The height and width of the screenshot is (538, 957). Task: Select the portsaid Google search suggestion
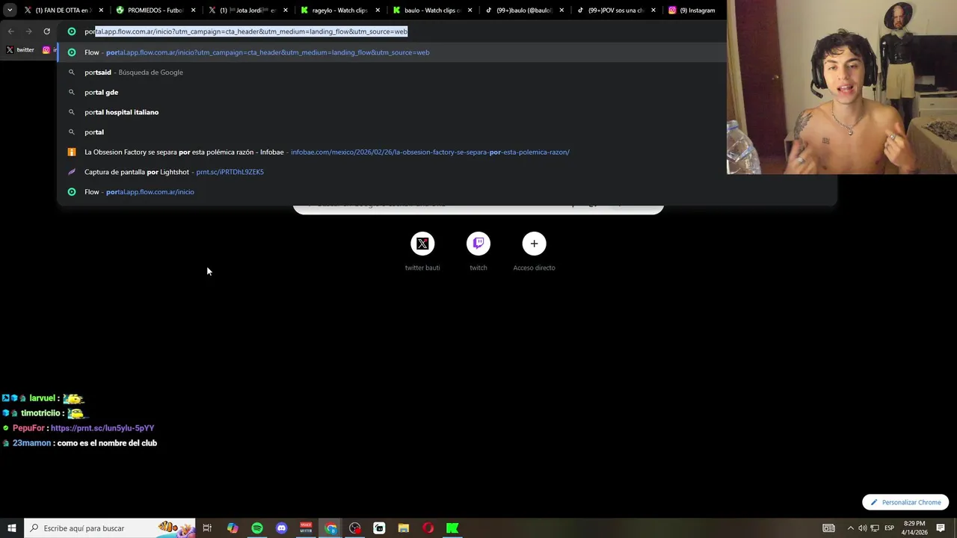(x=392, y=72)
